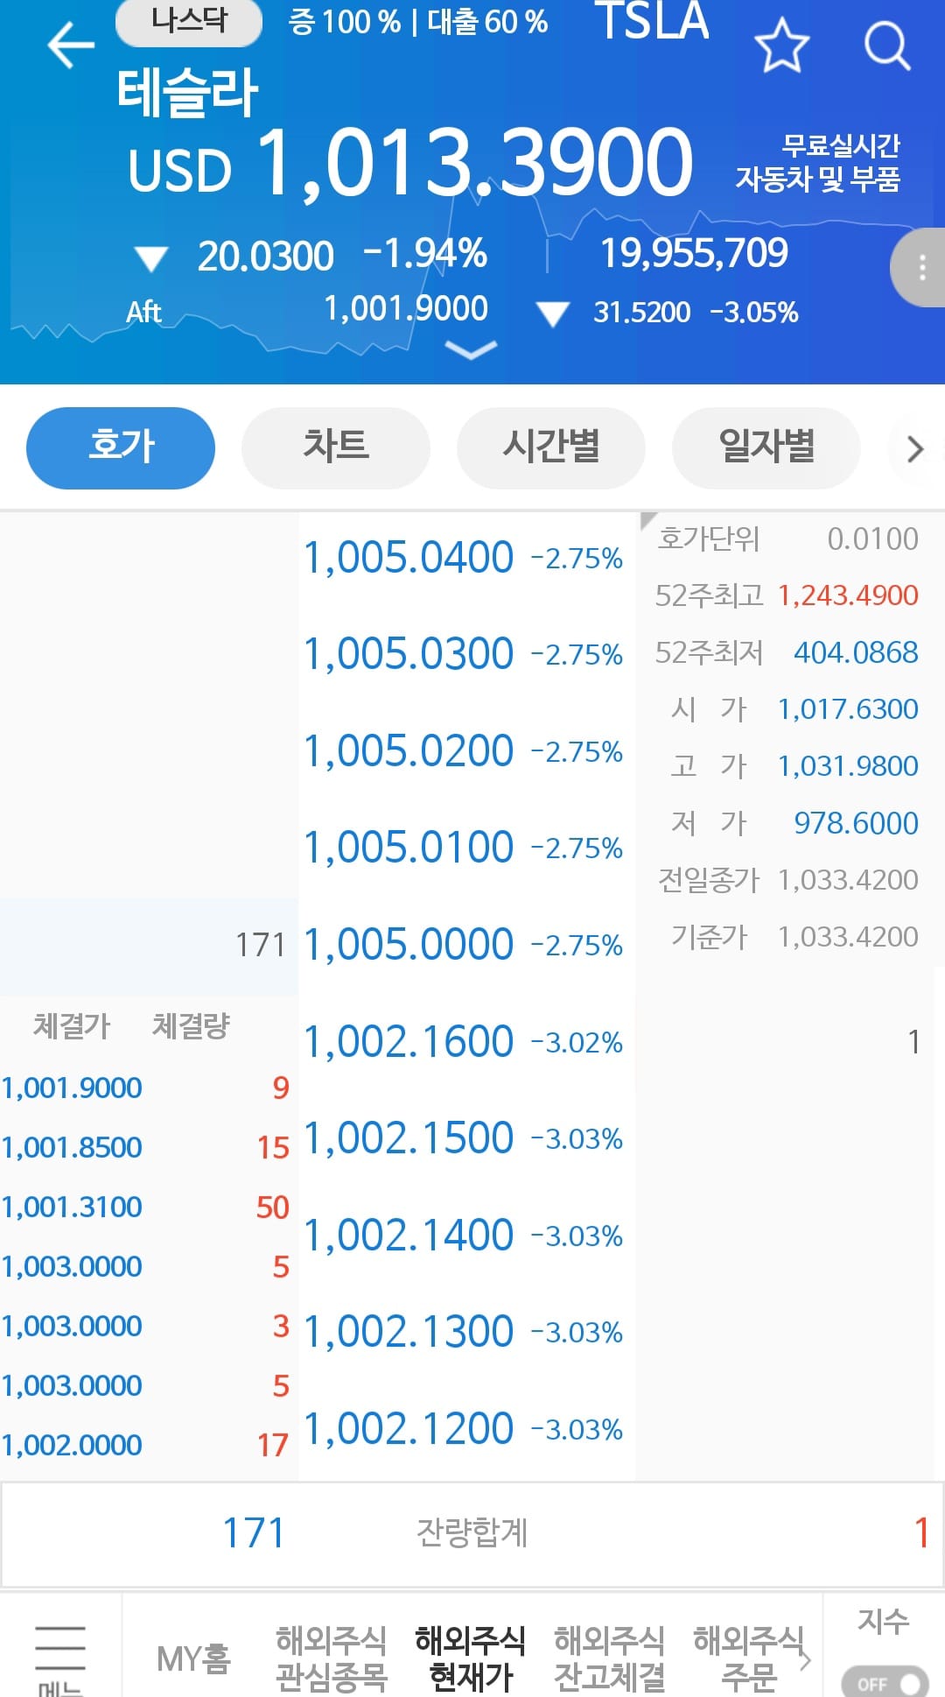The image size is (945, 1697).
Task: Open the hamburger menu icon
Action: coord(60,1657)
